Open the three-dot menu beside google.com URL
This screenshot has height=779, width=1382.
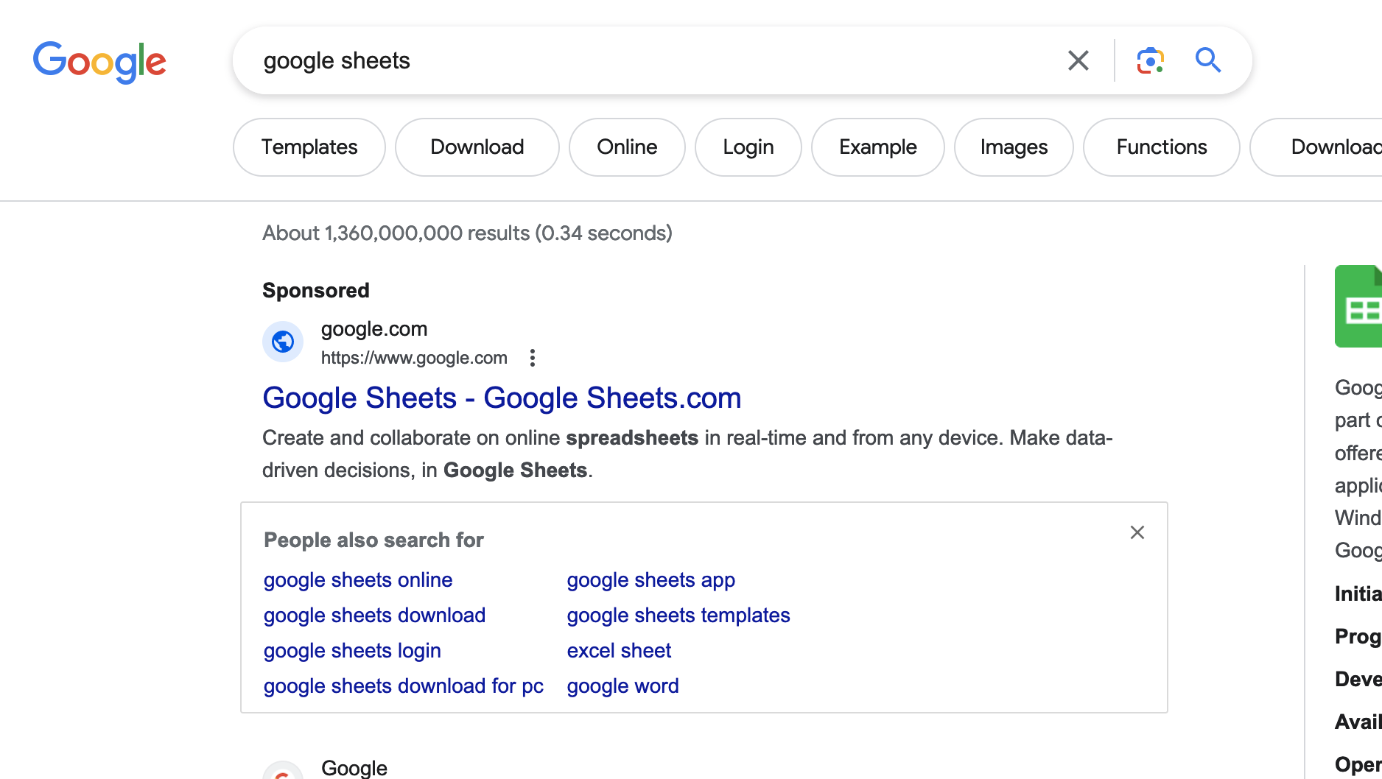[x=533, y=358]
